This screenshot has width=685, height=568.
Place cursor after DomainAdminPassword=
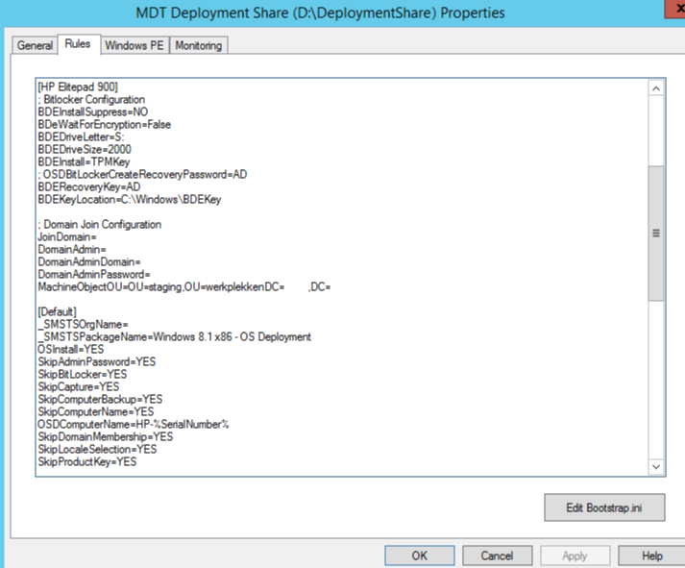click(x=151, y=274)
